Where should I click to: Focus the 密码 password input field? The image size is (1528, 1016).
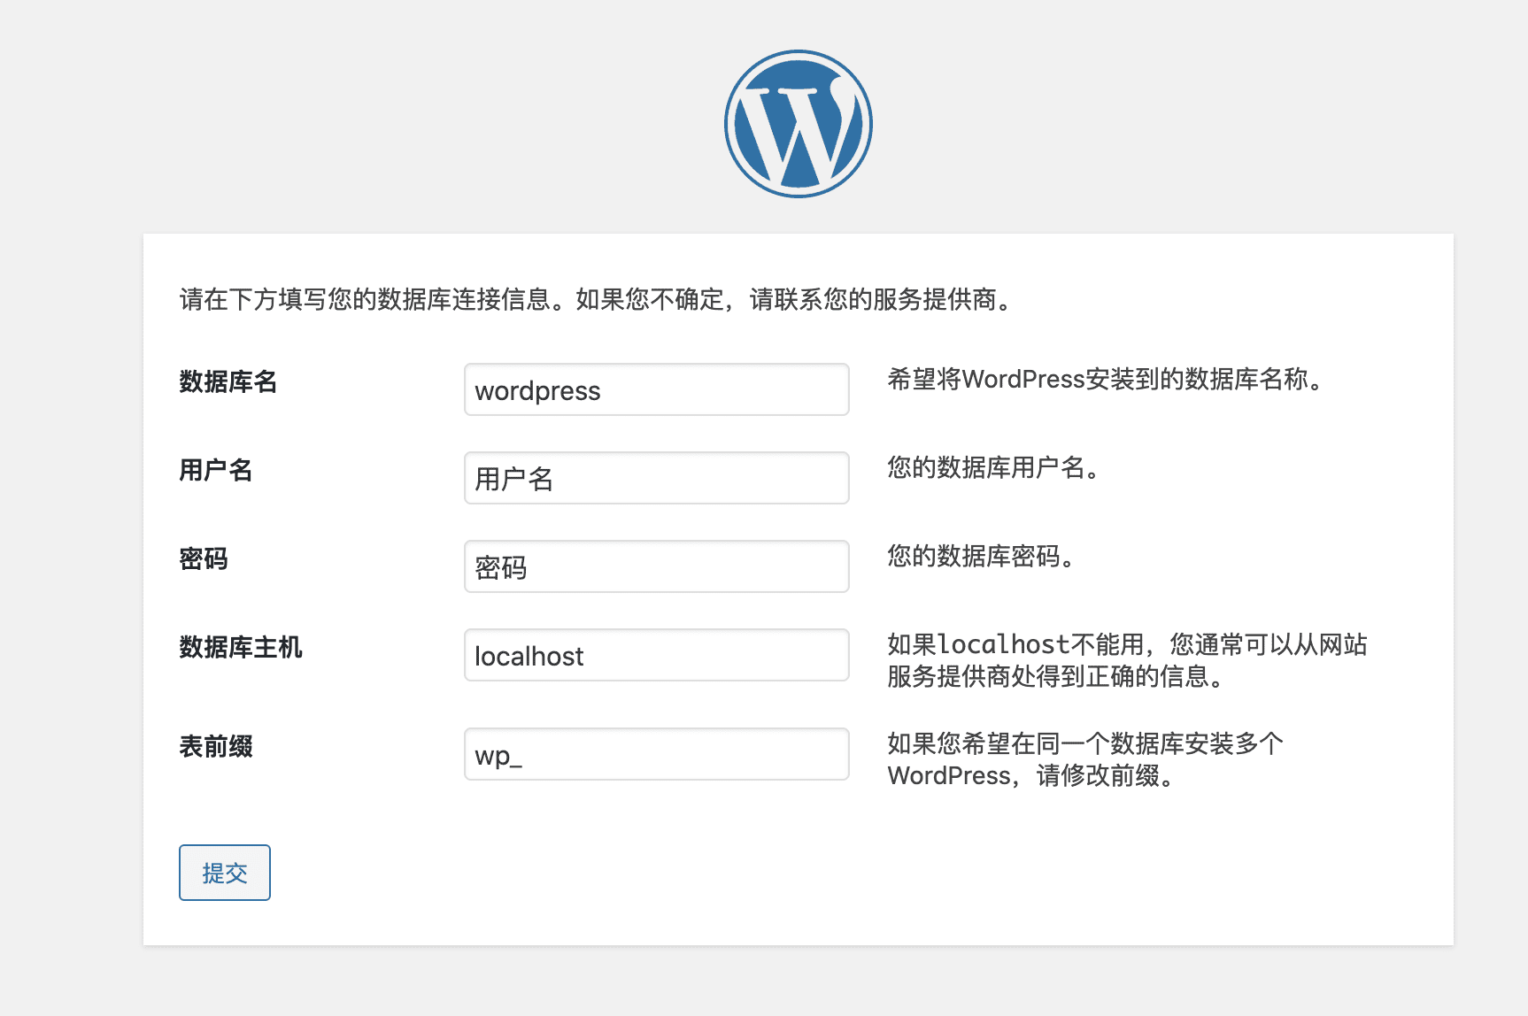point(657,566)
